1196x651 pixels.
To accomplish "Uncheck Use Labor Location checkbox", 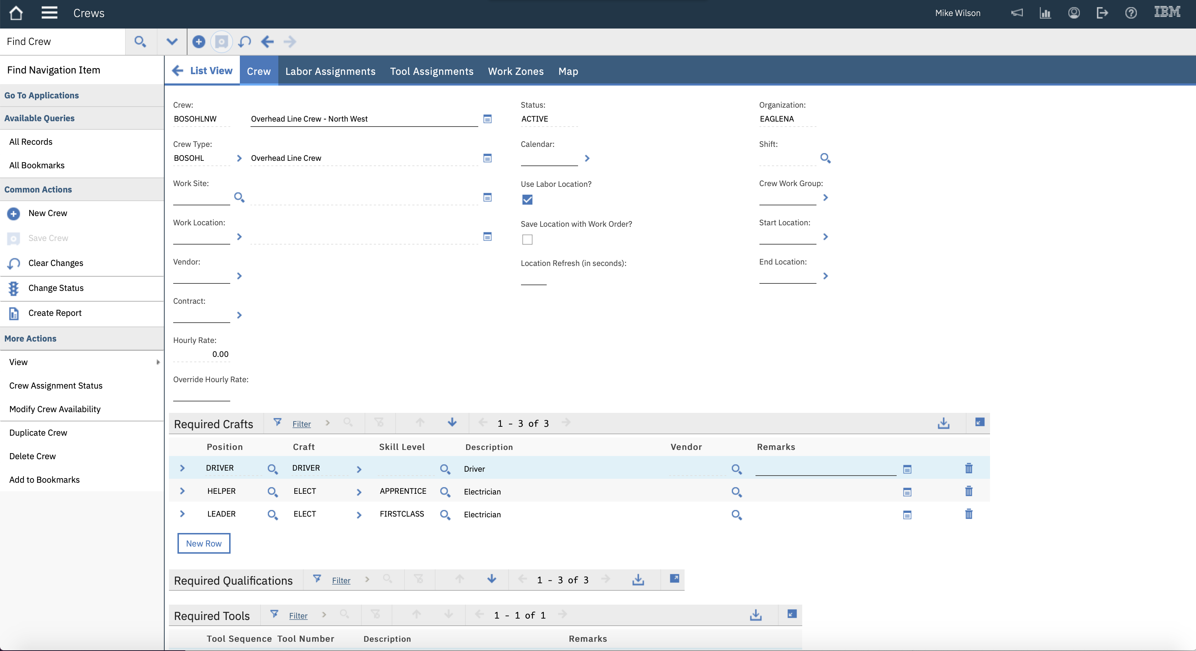I will (x=527, y=200).
